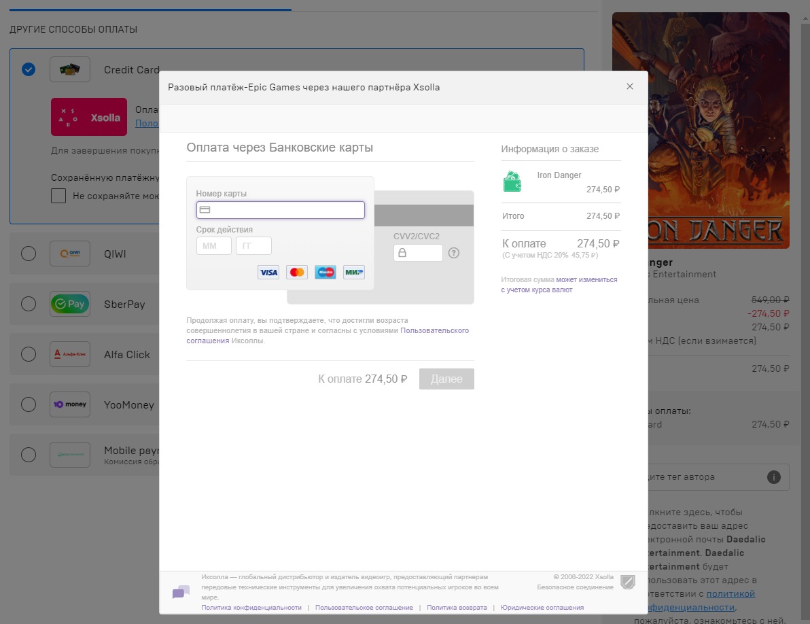Click the Credit Card cards icon

(70, 69)
